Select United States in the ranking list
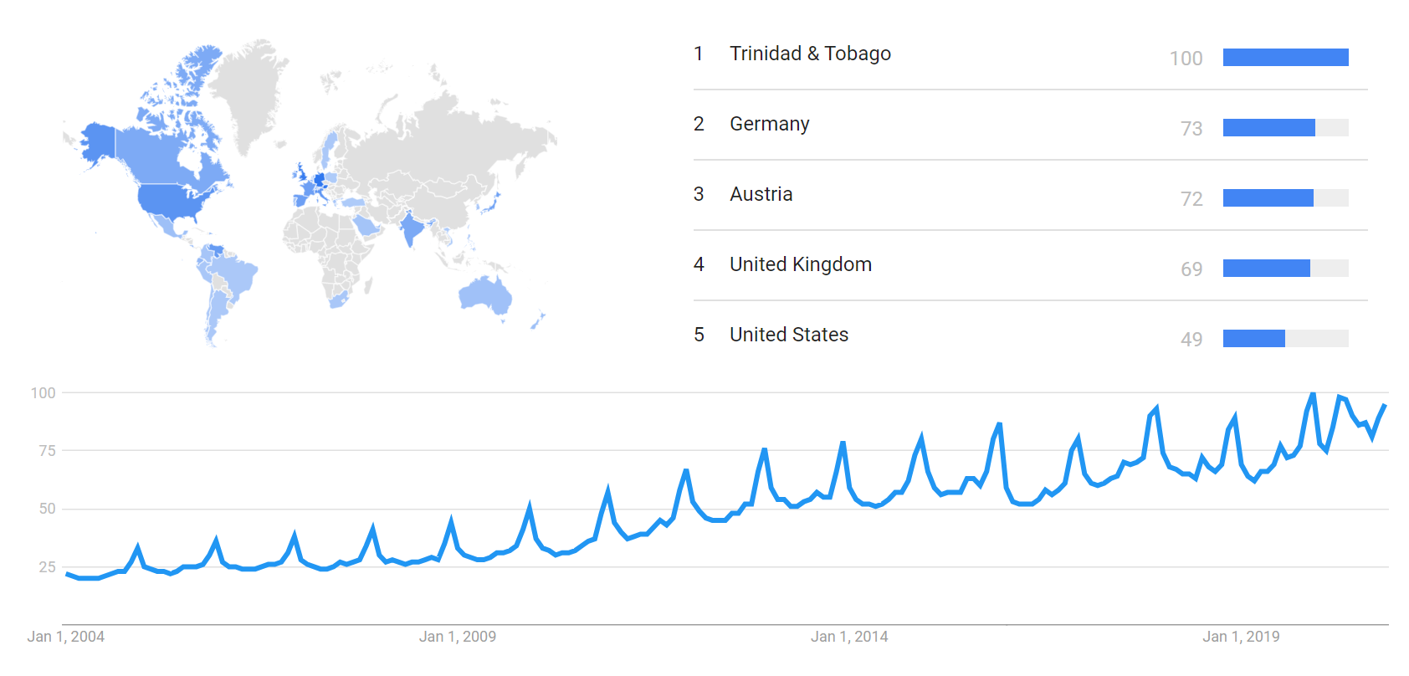This screenshot has width=1409, height=676. tap(788, 335)
